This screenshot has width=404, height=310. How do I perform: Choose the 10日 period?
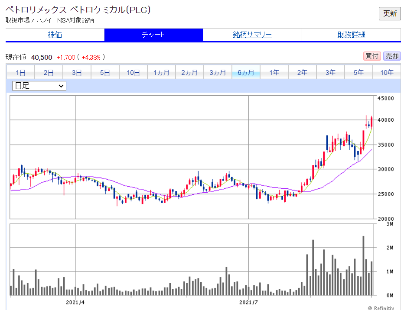133,72
